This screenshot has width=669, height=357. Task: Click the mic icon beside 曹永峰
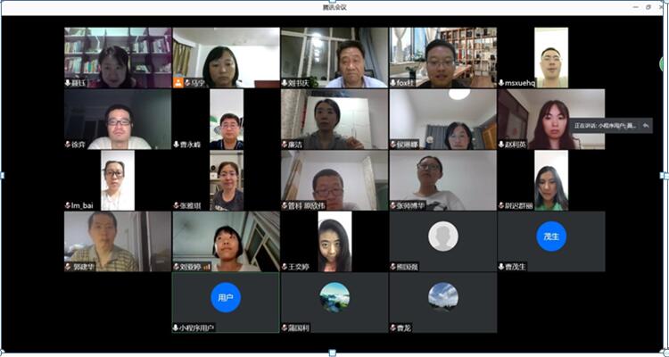coord(177,144)
